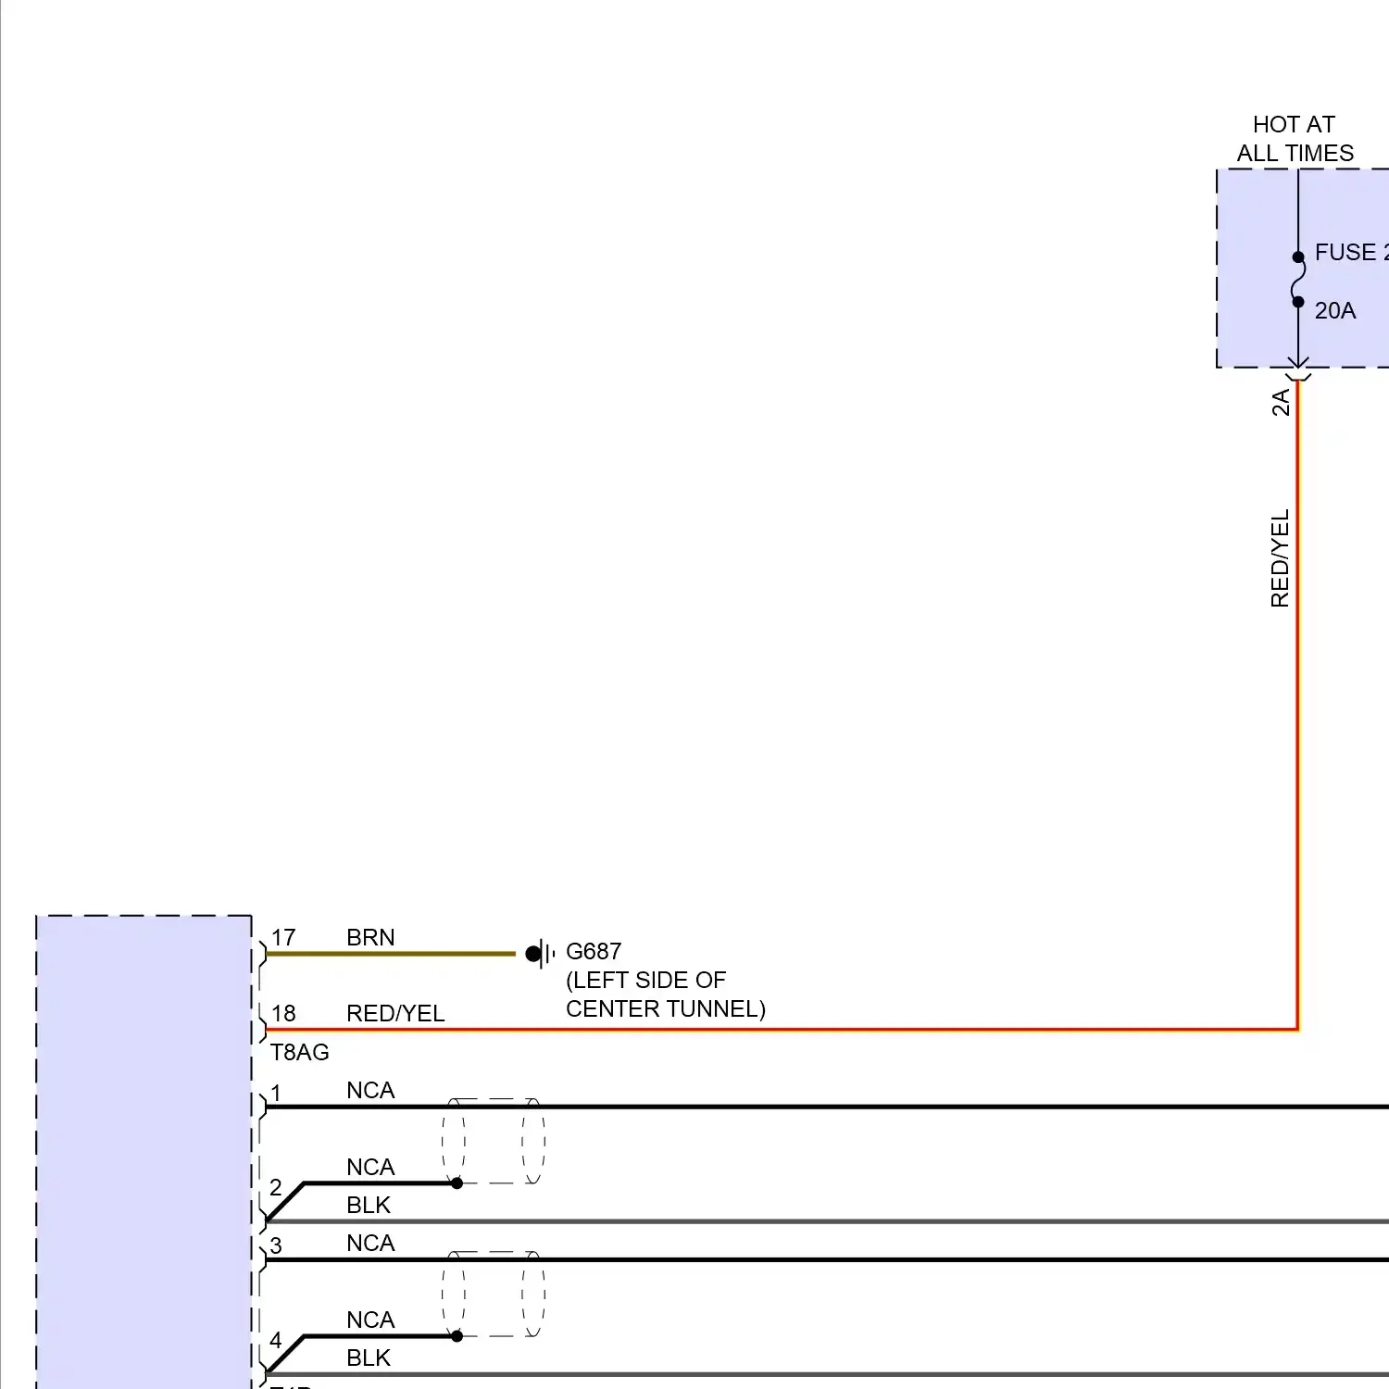Image resolution: width=1389 pixels, height=1389 pixels.
Task: Click the pin 1 number label
Action: [276, 1093]
